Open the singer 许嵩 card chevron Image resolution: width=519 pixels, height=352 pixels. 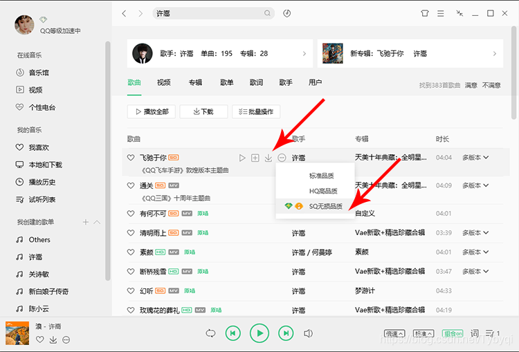tap(304, 53)
